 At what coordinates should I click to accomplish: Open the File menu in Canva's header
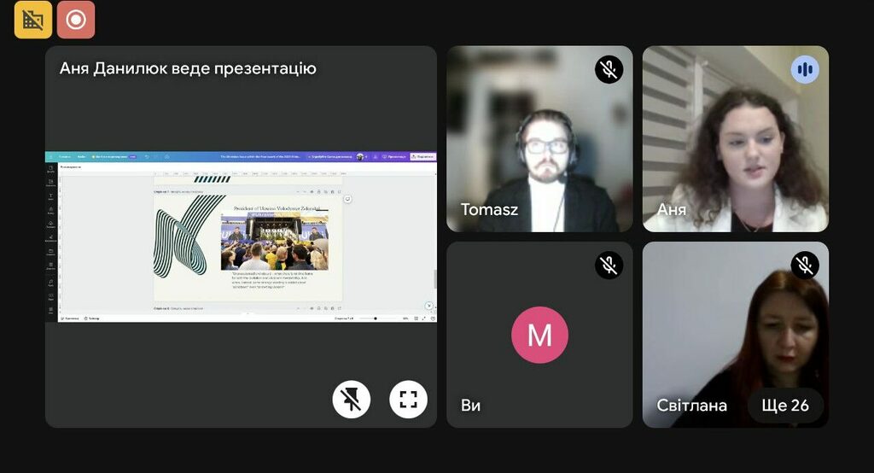81,157
